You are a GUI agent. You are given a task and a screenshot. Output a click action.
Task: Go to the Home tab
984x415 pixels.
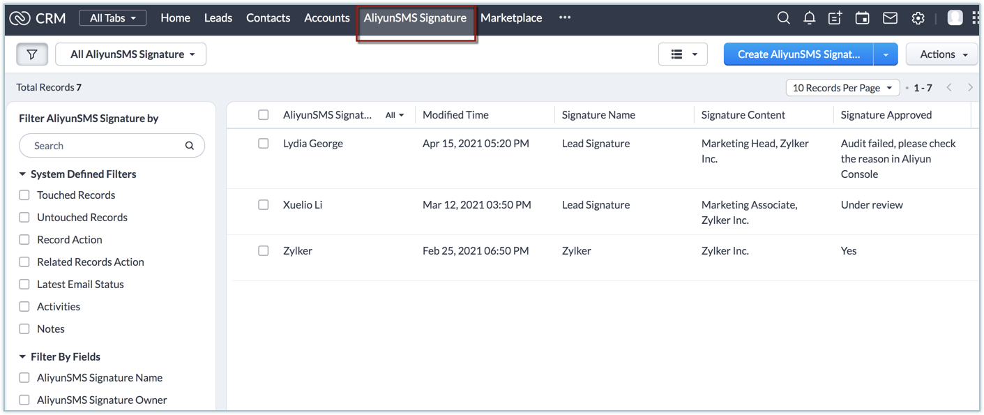tap(175, 18)
